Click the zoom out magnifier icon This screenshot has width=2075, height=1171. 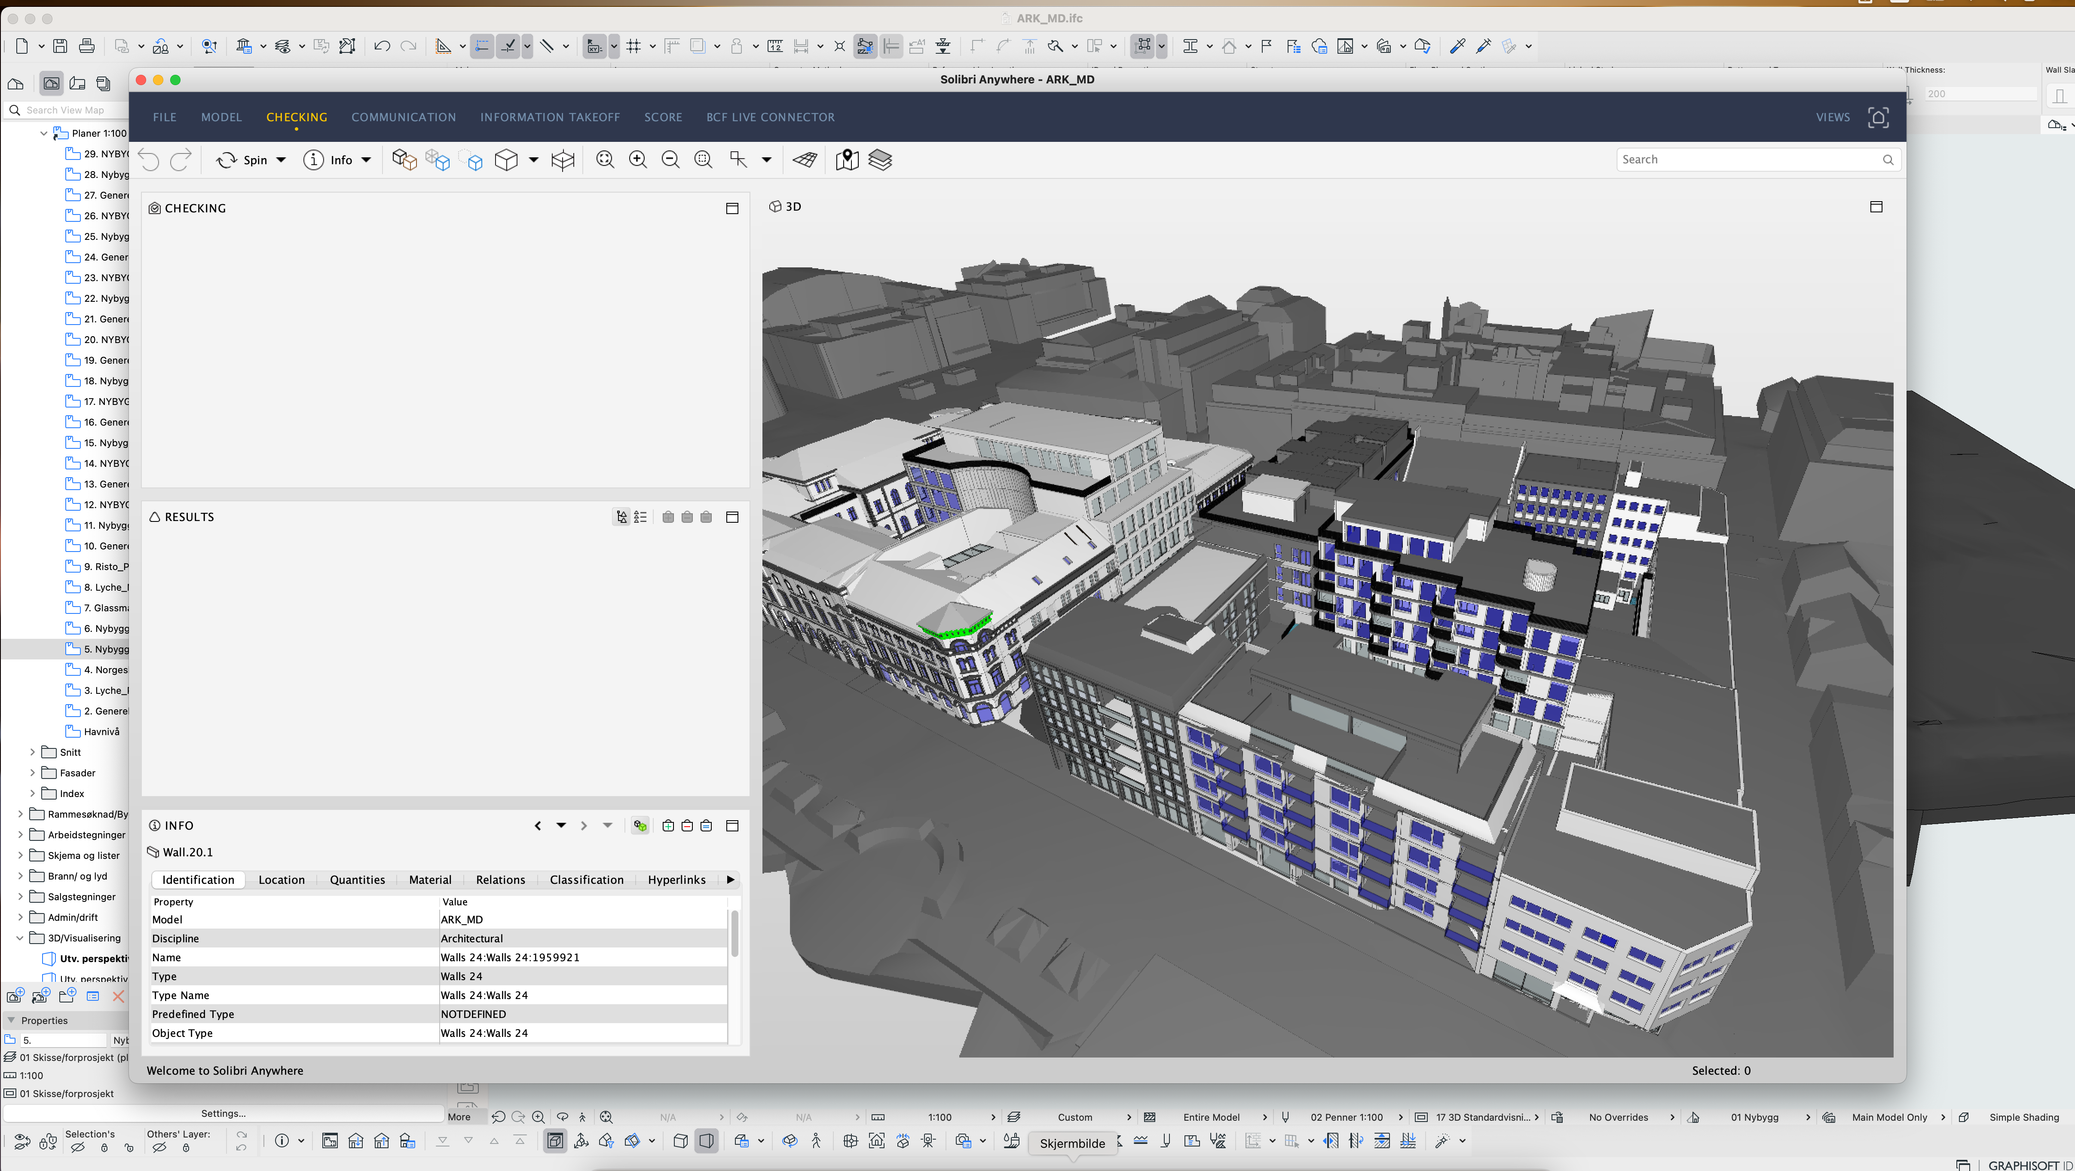(x=670, y=159)
